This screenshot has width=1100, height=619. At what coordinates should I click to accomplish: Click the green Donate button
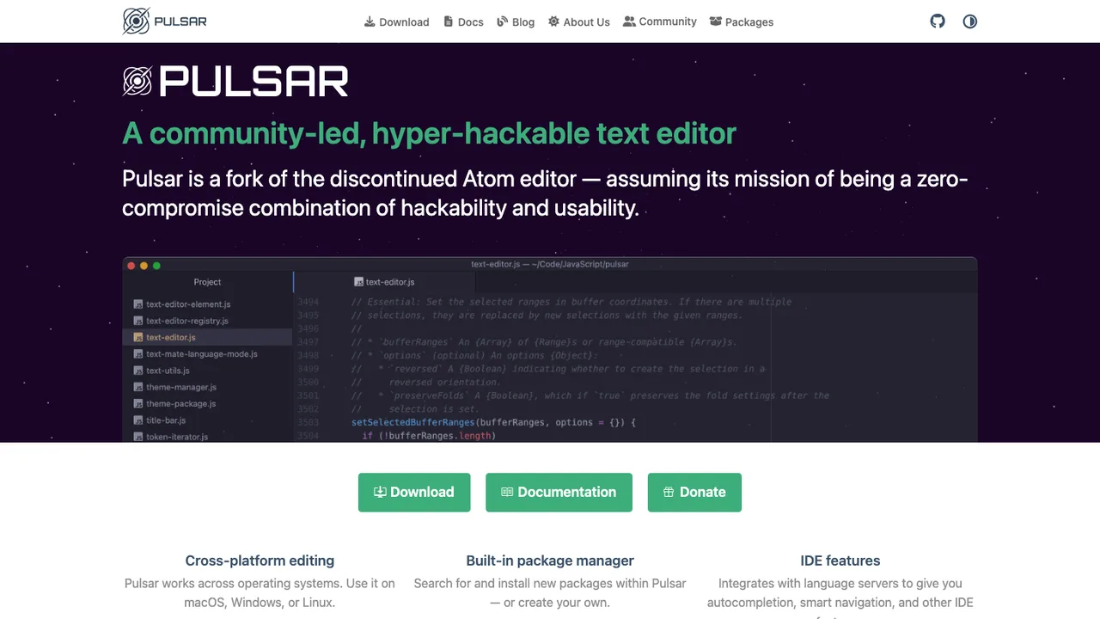coord(694,493)
